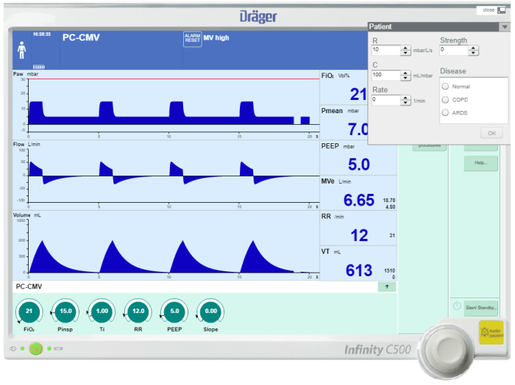515x385 pixels.
Task: Click the window icon beside close
Action: point(502,10)
